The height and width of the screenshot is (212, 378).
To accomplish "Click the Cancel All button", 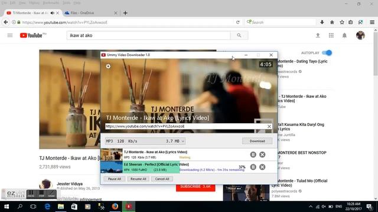I will 162,179.
